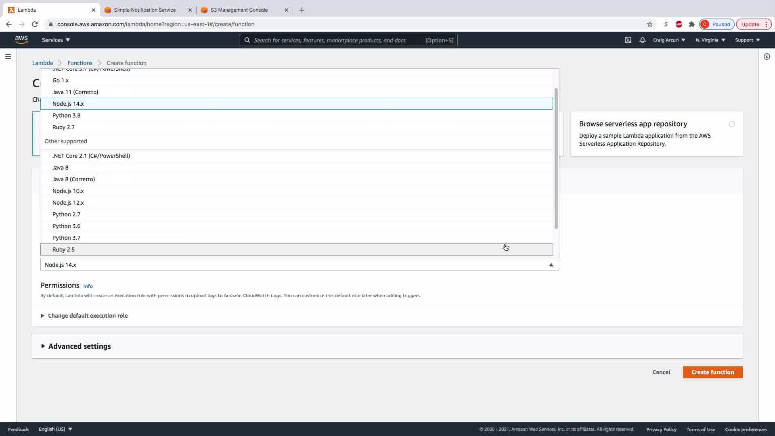775x436 pixels.
Task: Open the Functions breadcrumb link
Action: point(80,63)
